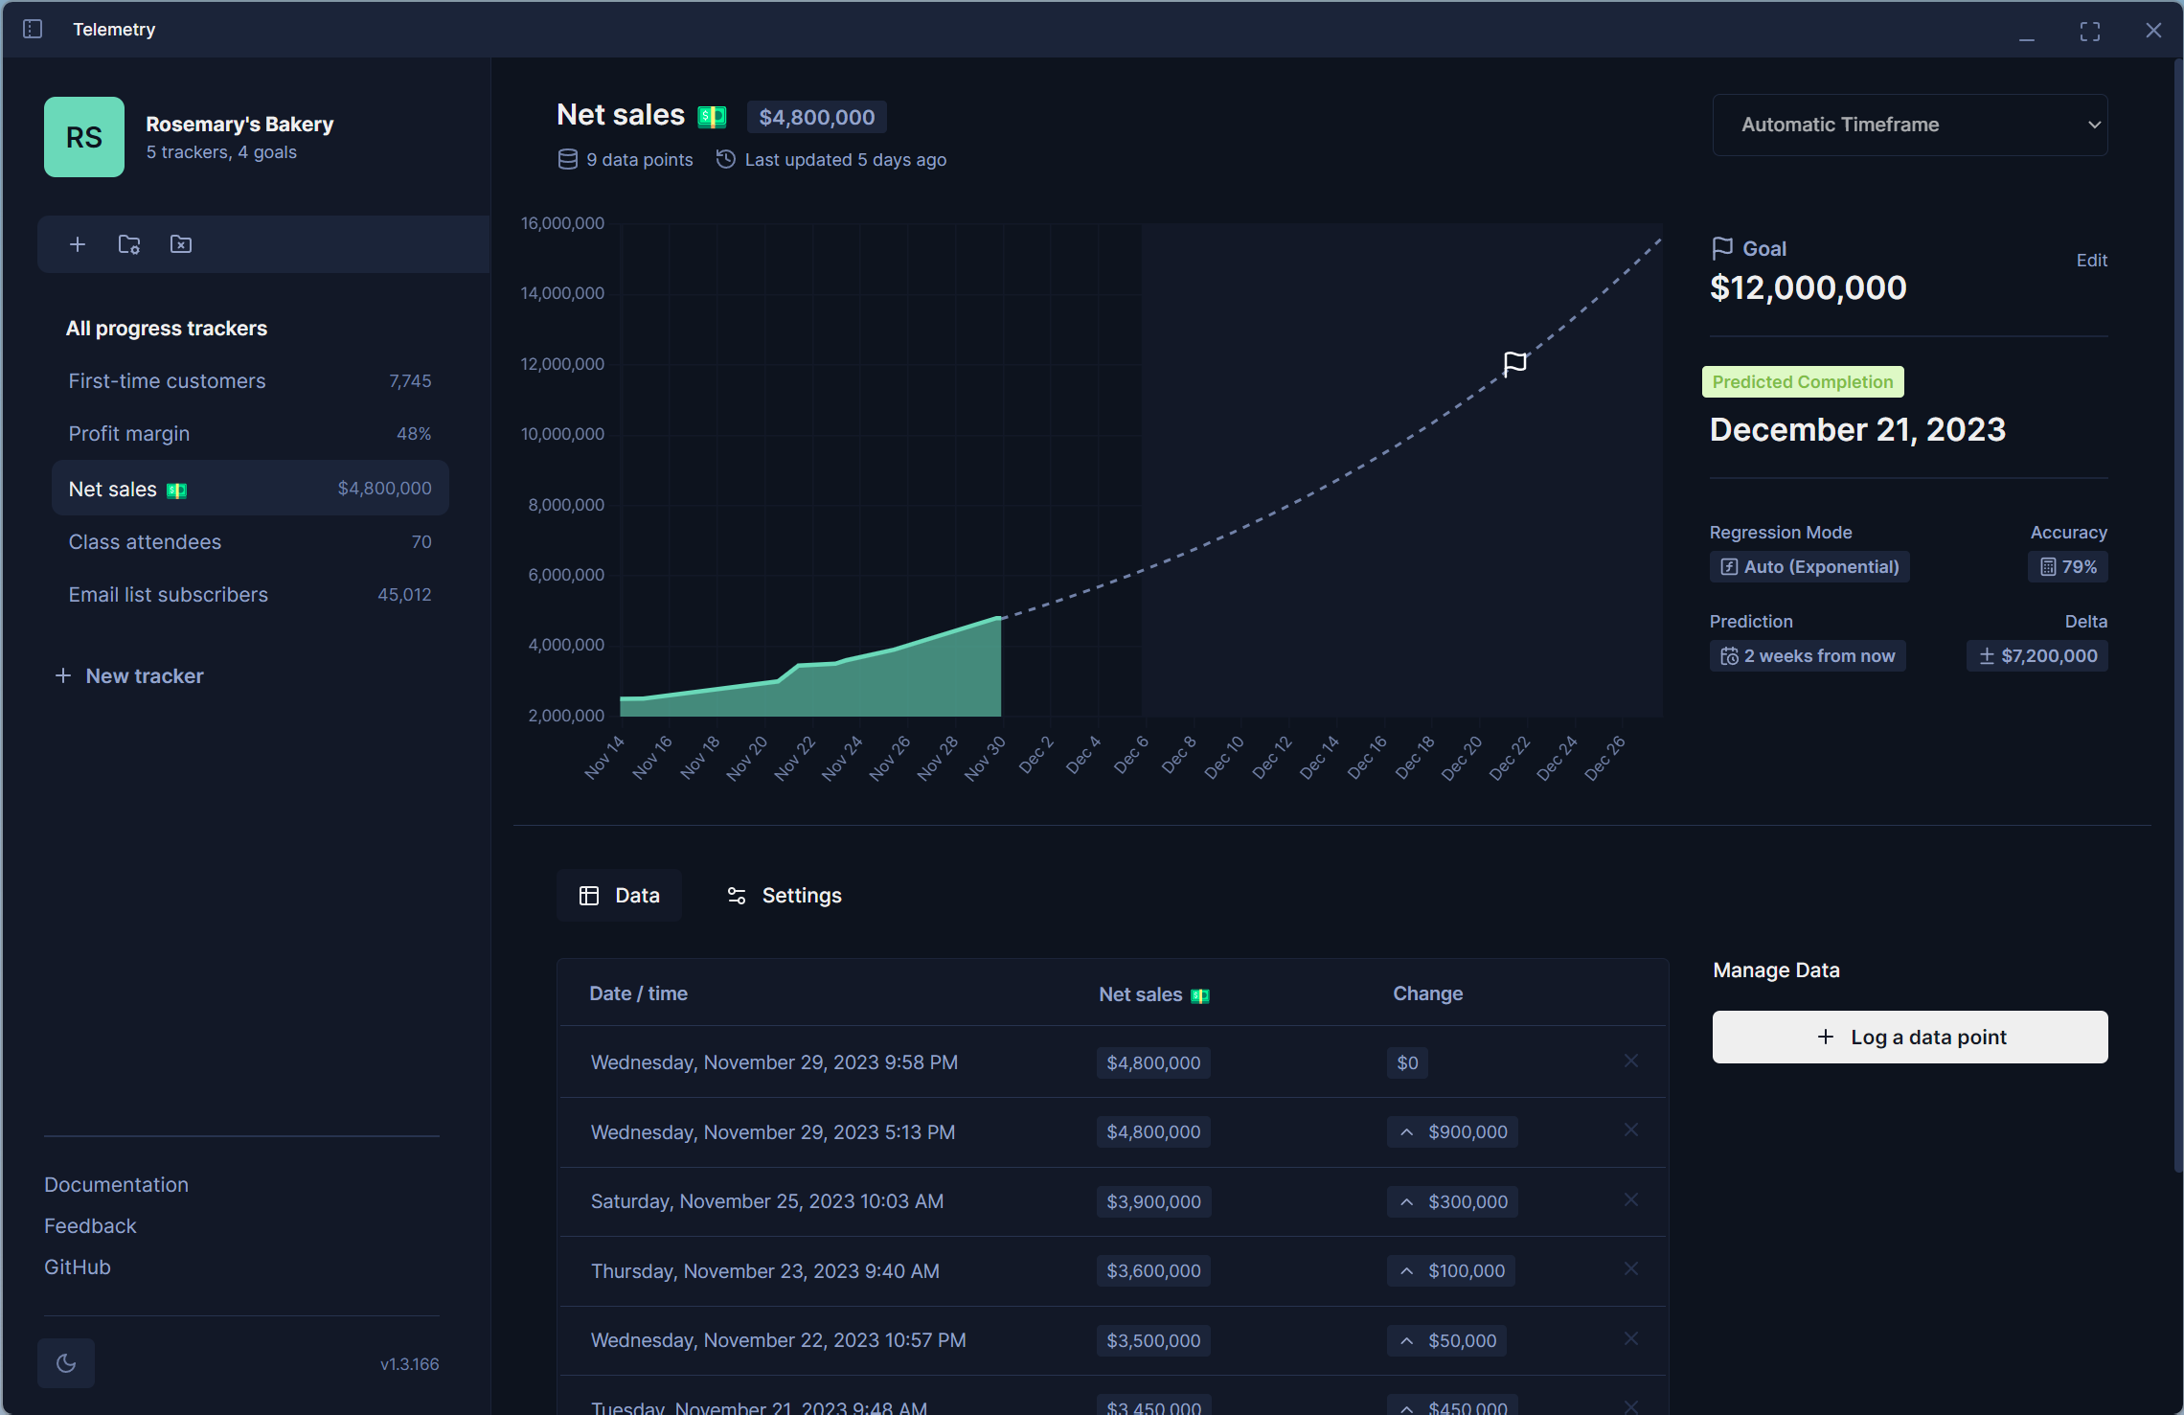Remove the November 25 data point row
The height and width of the screenshot is (1415, 2184).
1631,1199
